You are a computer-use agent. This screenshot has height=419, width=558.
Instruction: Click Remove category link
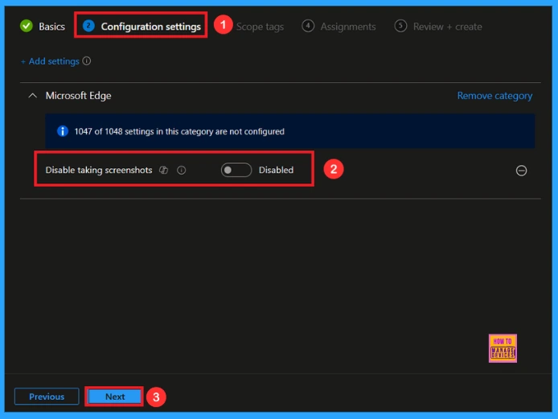[x=494, y=96]
